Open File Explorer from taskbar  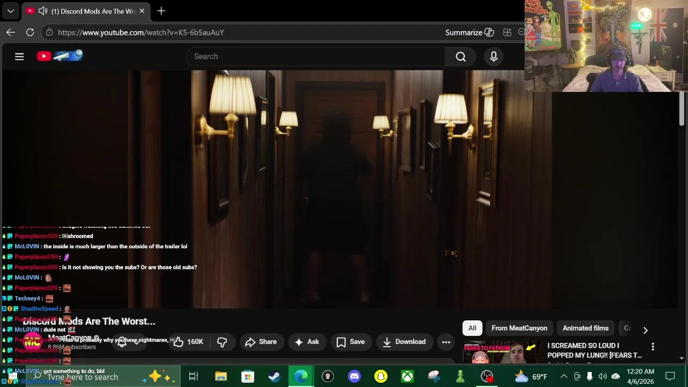pos(221,377)
